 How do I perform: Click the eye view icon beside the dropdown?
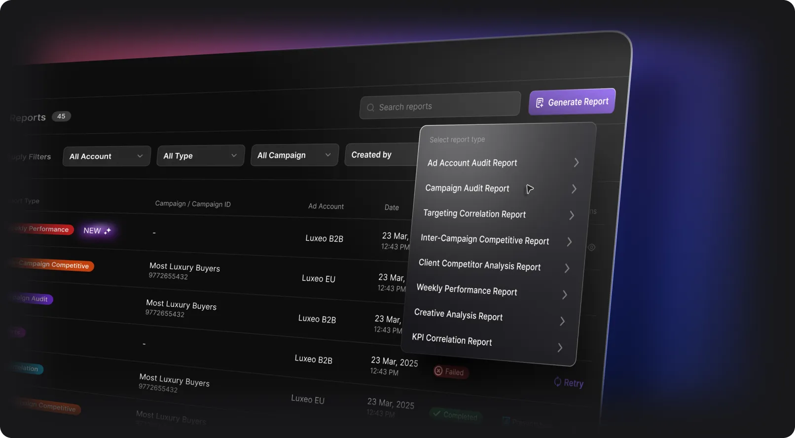(x=591, y=247)
